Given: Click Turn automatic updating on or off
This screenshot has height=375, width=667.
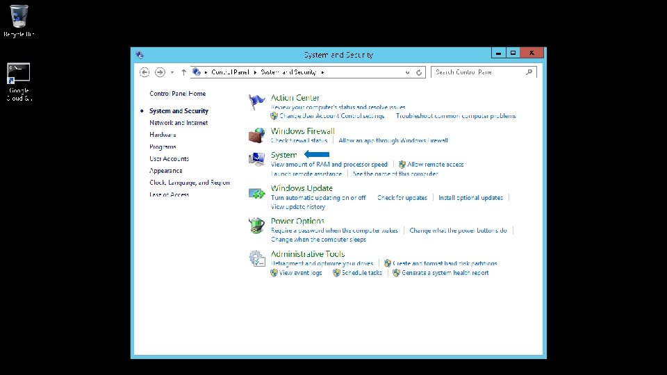Looking at the screenshot, I should 318,198.
